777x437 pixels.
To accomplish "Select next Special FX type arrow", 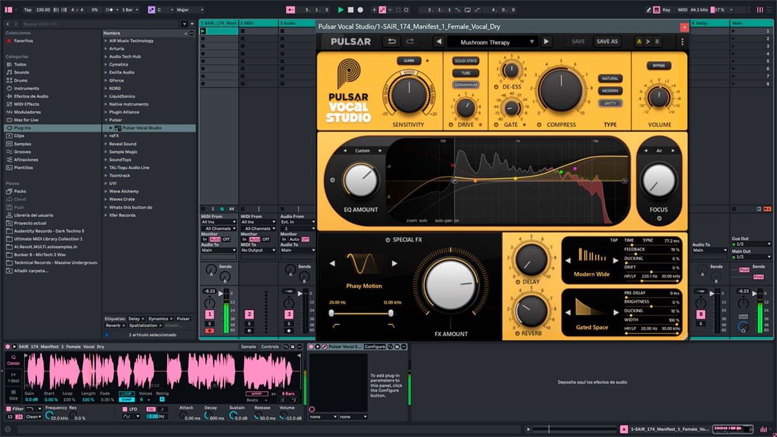I will (x=394, y=263).
